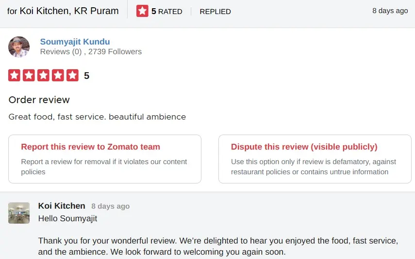Click the rating number next to the stars
415x259 pixels.
(86, 76)
